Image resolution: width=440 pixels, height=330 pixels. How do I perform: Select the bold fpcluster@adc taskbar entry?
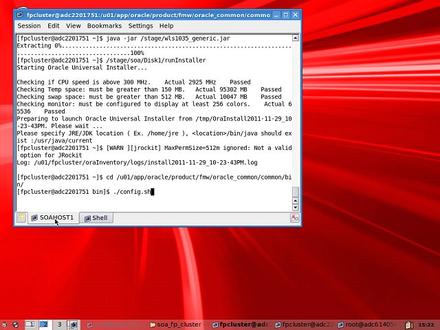tap(241, 324)
